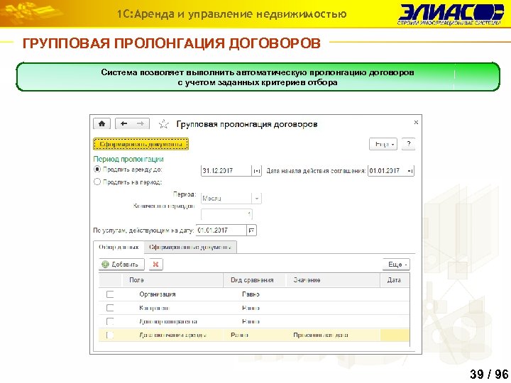Edit the По услугам date field
Screen dimensions: 511x383
pos(221,231)
